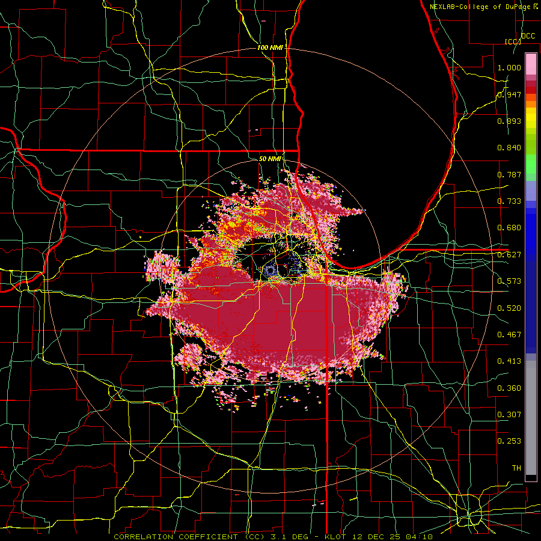Select the 0.947 scale value

pyautogui.click(x=509, y=94)
